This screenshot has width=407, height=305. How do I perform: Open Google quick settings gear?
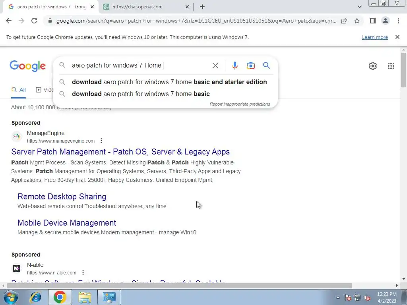(373, 66)
